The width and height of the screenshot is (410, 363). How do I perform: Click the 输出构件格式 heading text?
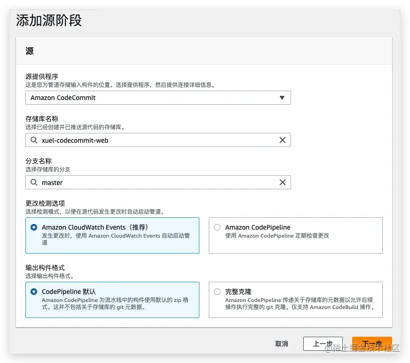click(45, 268)
